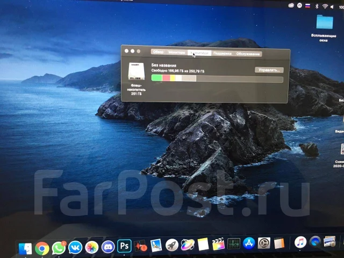Open the orange-white app icon beside System Preferences
The image size is (344, 258).
[x=279, y=243]
